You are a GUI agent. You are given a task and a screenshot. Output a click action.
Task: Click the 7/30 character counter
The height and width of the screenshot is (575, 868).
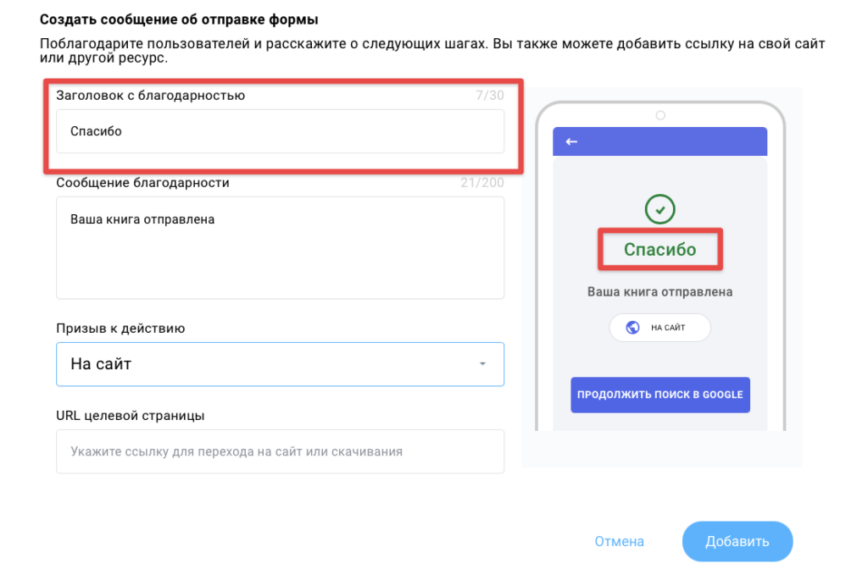click(x=490, y=96)
